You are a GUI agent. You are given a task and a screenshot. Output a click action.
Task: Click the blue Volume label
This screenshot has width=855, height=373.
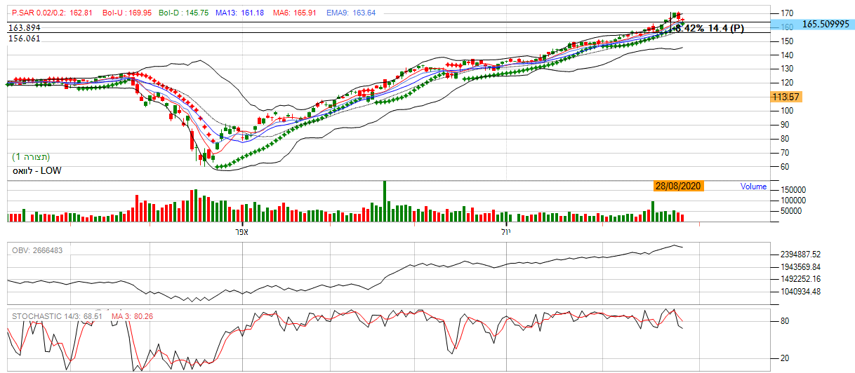pos(753,186)
